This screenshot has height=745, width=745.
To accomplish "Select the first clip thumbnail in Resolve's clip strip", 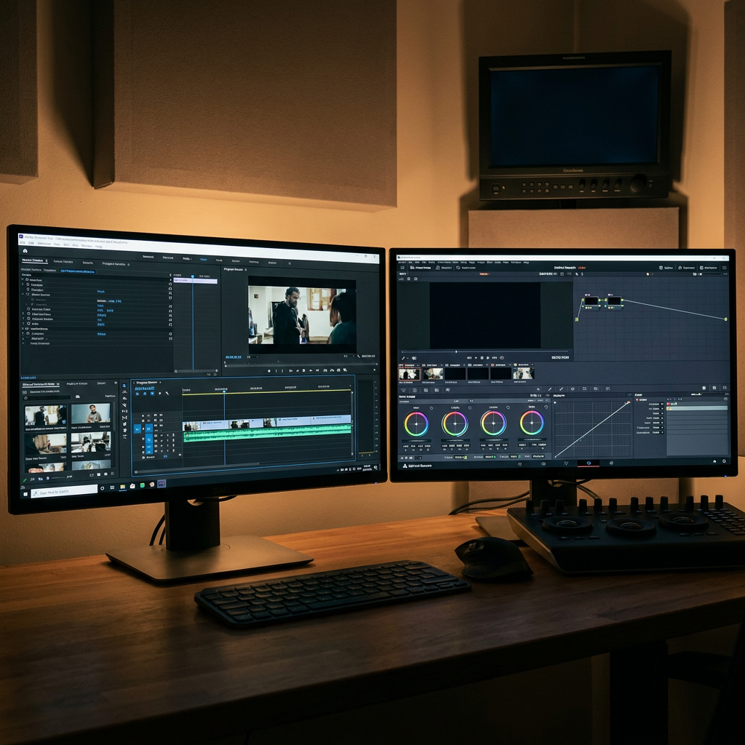I will tap(410, 374).
